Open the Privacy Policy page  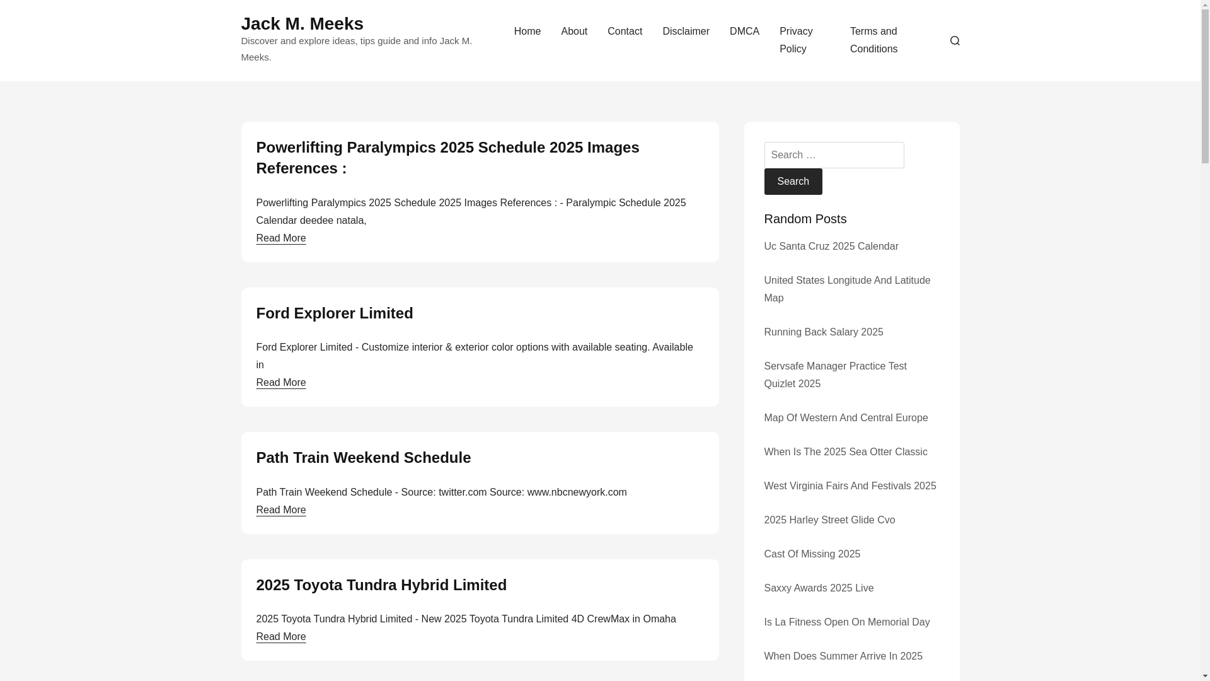796,40
